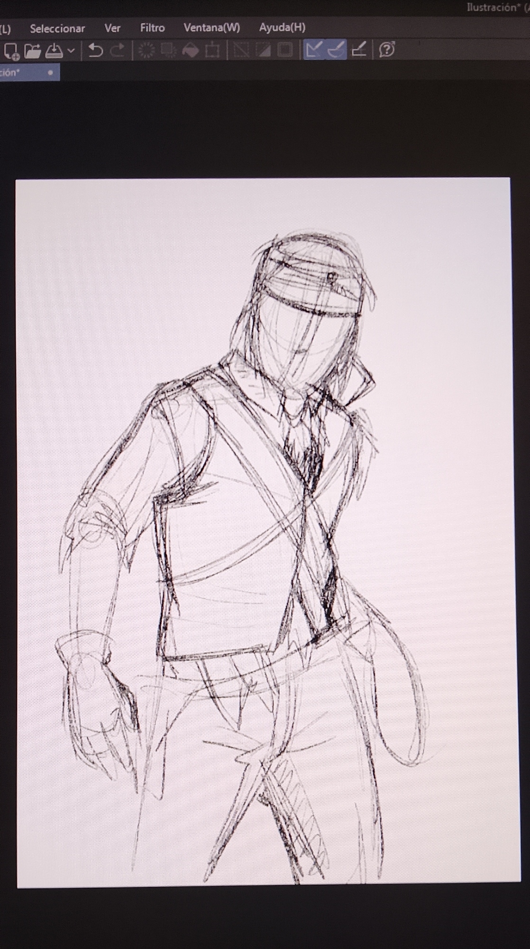The width and height of the screenshot is (530, 949).
Task: Enable Snap to Grid
Action: point(359,50)
